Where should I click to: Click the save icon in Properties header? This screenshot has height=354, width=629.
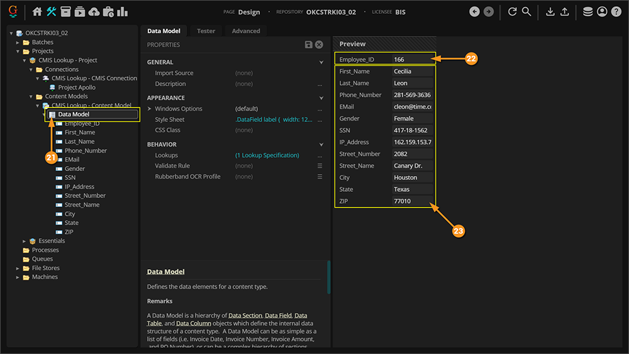tap(308, 45)
